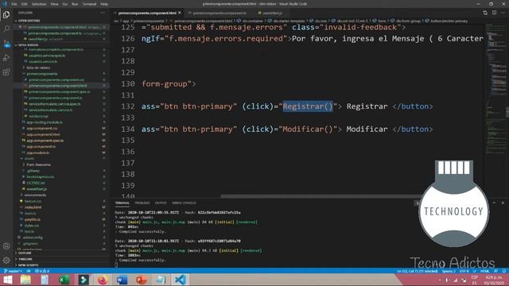Open the Go menu
Image resolution: width=509 pixels, height=286 pixels.
pyautogui.click(x=65, y=4)
